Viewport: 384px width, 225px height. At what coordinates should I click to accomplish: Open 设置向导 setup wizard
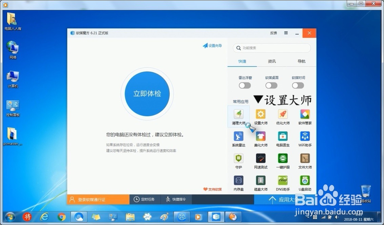(x=212, y=46)
